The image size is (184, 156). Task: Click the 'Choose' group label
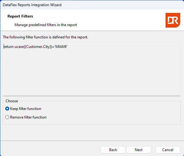[x=12, y=101]
